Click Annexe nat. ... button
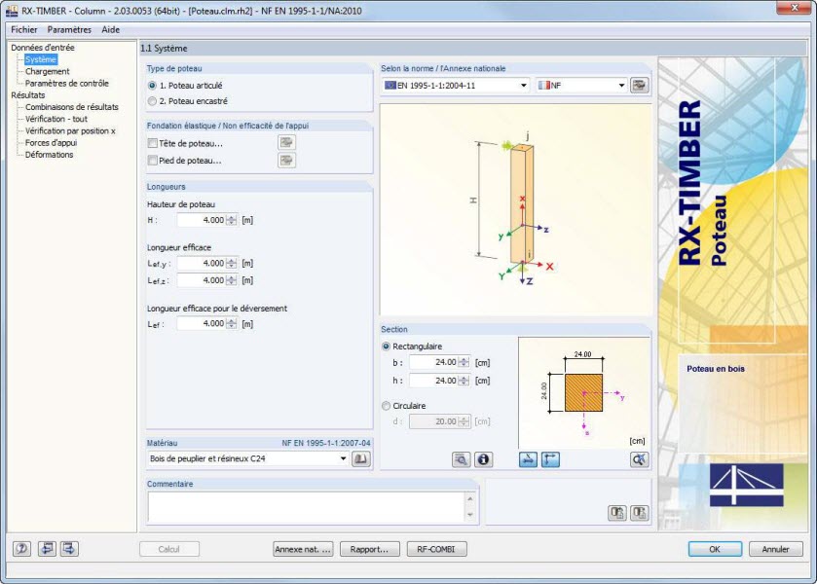 pyautogui.click(x=303, y=549)
